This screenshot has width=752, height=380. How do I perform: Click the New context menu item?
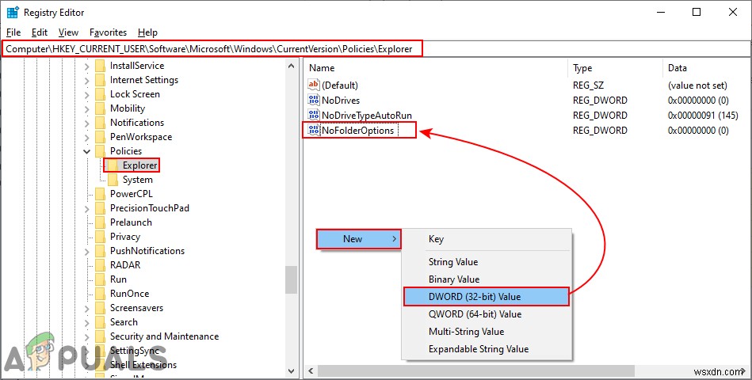[x=358, y=238]
